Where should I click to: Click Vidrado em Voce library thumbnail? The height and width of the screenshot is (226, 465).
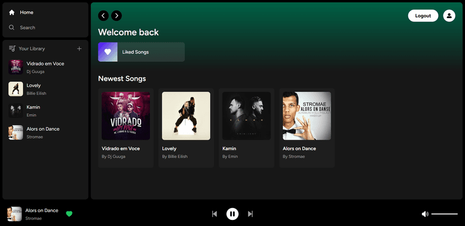click(16, 67)
